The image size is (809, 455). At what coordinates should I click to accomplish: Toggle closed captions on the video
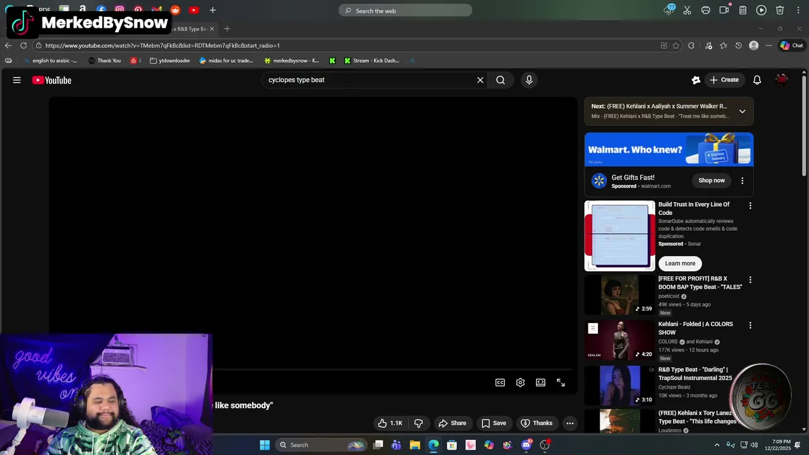500,382
